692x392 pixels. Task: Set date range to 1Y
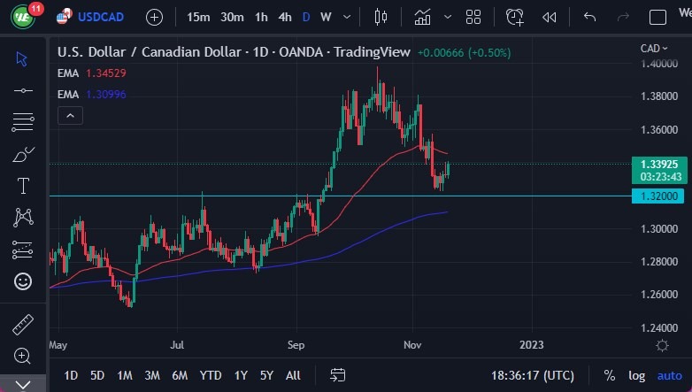tap(241, 375)
